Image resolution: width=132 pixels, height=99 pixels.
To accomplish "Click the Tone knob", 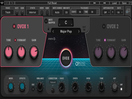I will (x=101, y=86).
